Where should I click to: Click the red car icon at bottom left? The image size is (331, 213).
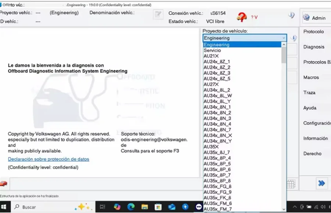pos(4,184)
